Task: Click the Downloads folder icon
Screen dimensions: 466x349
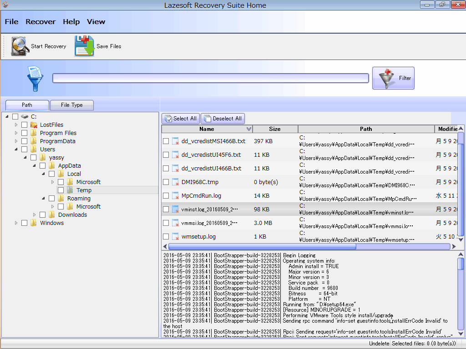Action: pos(52,214)
